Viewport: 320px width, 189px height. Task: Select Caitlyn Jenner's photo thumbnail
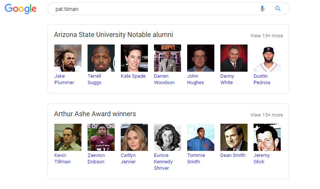[134, 137]
